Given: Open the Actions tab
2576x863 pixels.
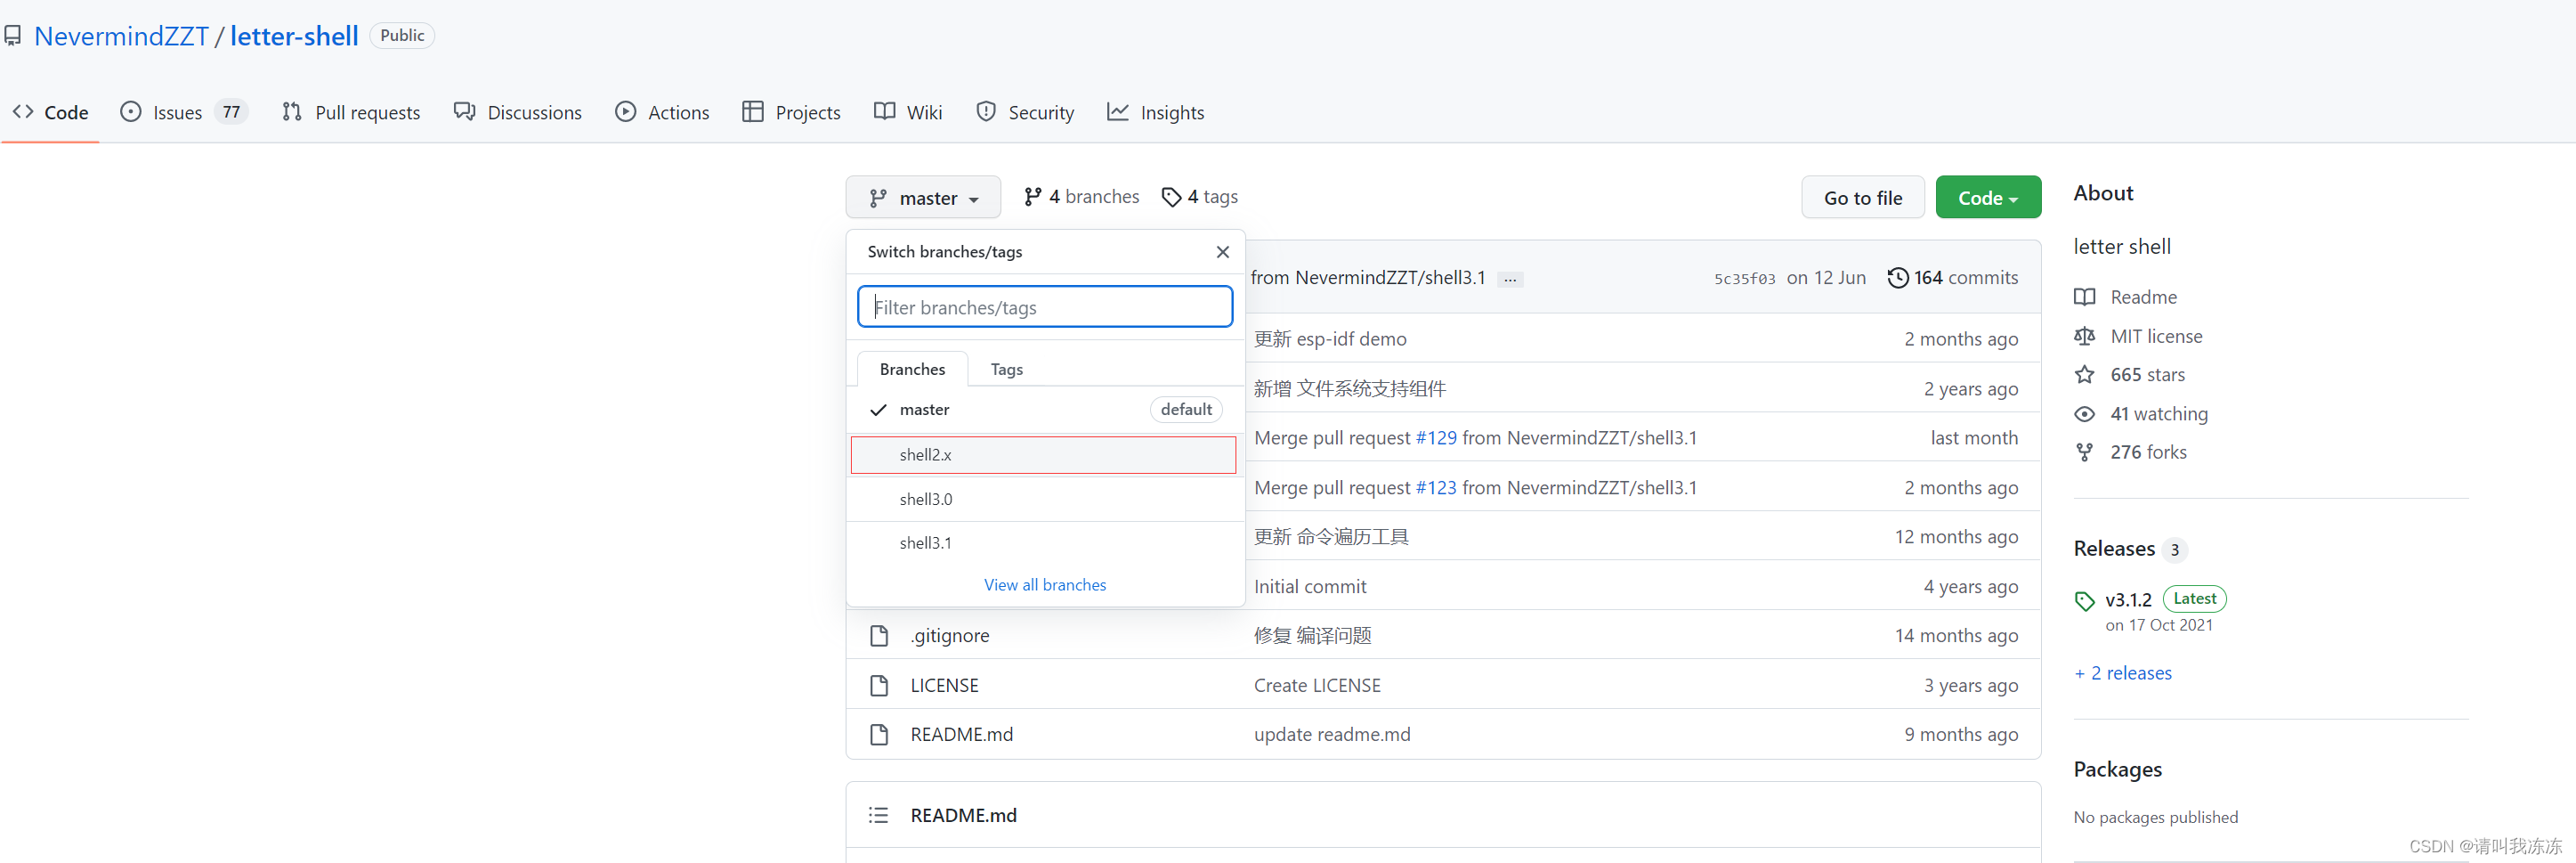Looking at the screenshot, I should pos(662,112).
